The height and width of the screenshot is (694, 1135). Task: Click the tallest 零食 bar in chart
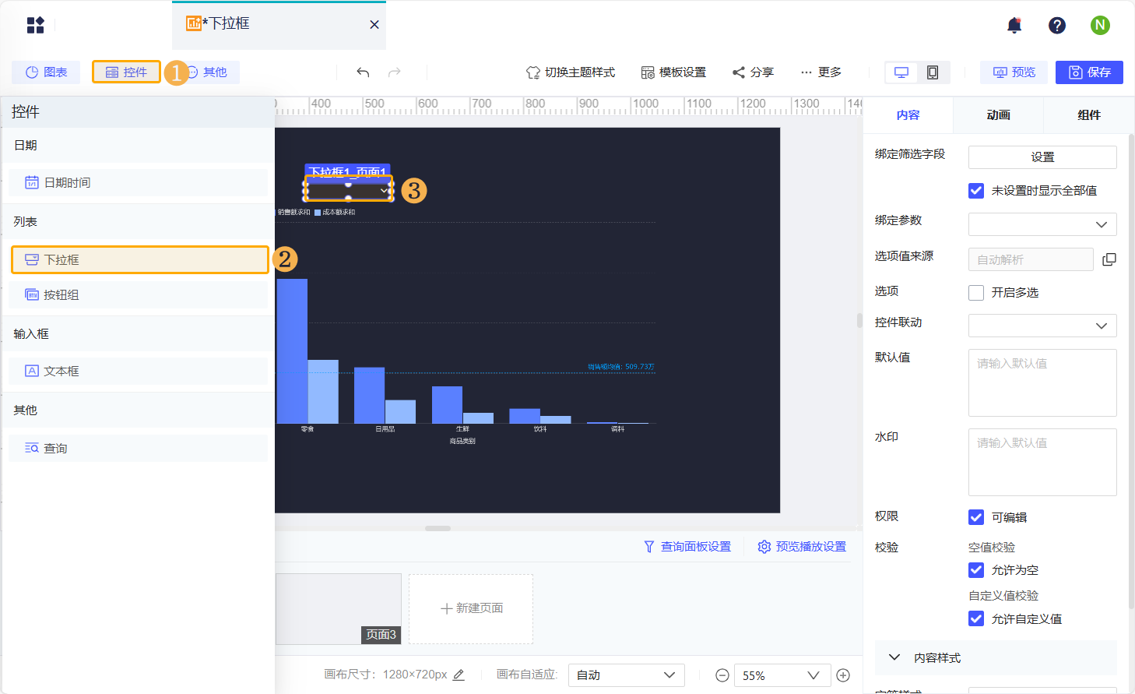point(292,351)
